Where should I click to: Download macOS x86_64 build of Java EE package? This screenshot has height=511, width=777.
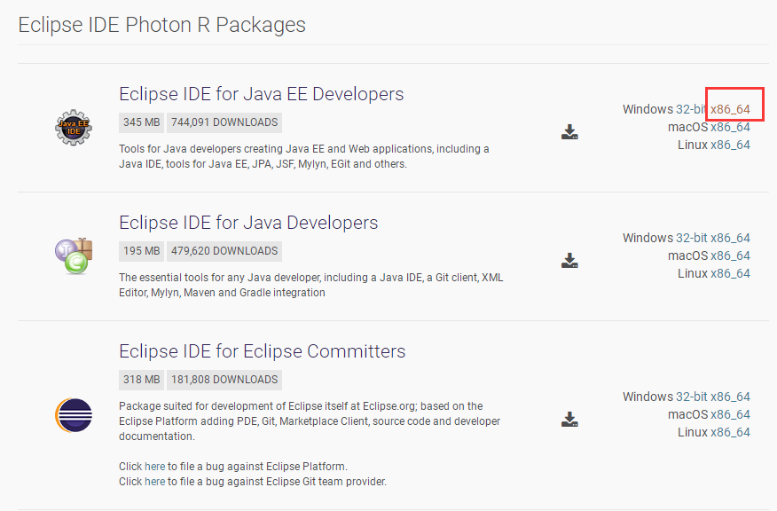(x=731, y=126)
